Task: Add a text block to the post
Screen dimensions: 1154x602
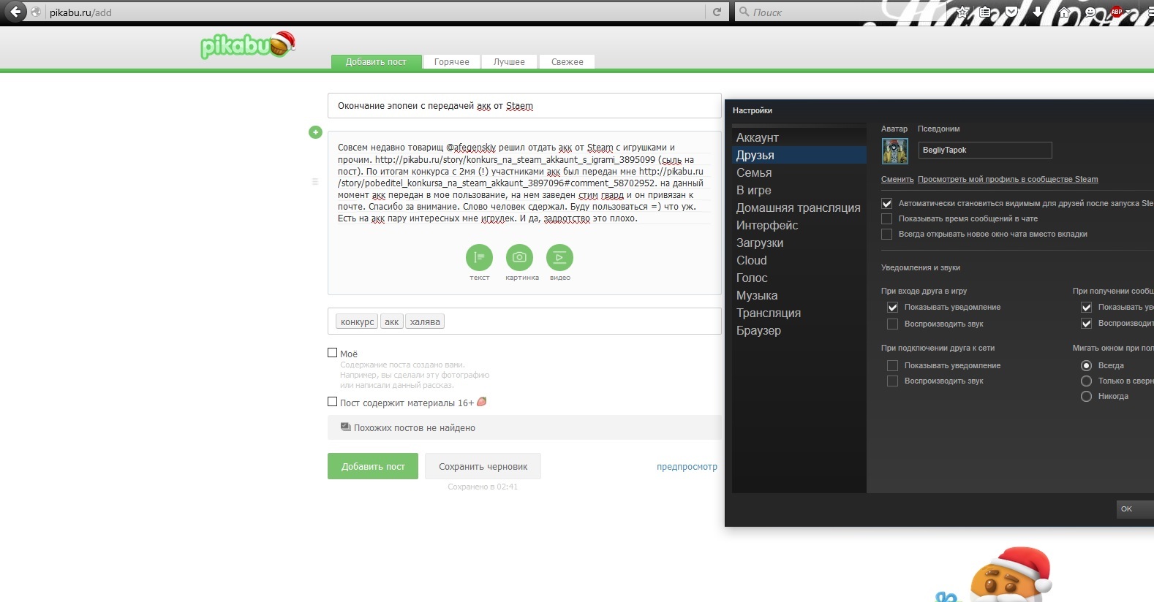Action: point(479,257)
